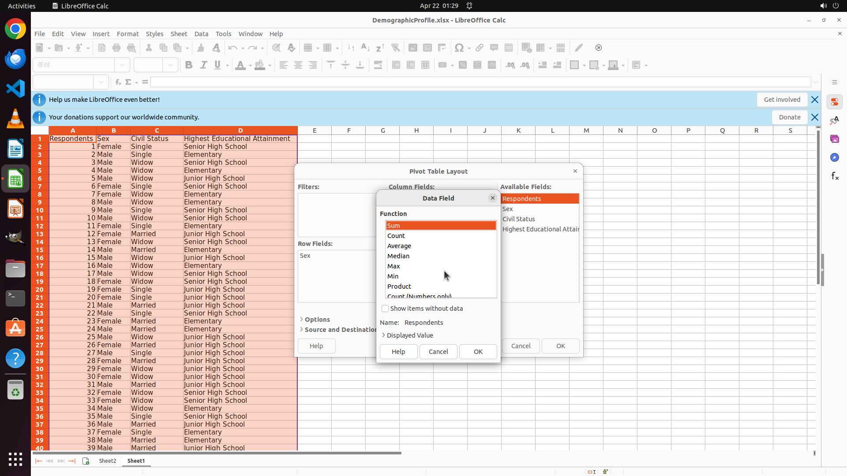The image size is (847, 476).
Task: Click the Sort Ascending toolbar icon
Action: coord(365,48)
